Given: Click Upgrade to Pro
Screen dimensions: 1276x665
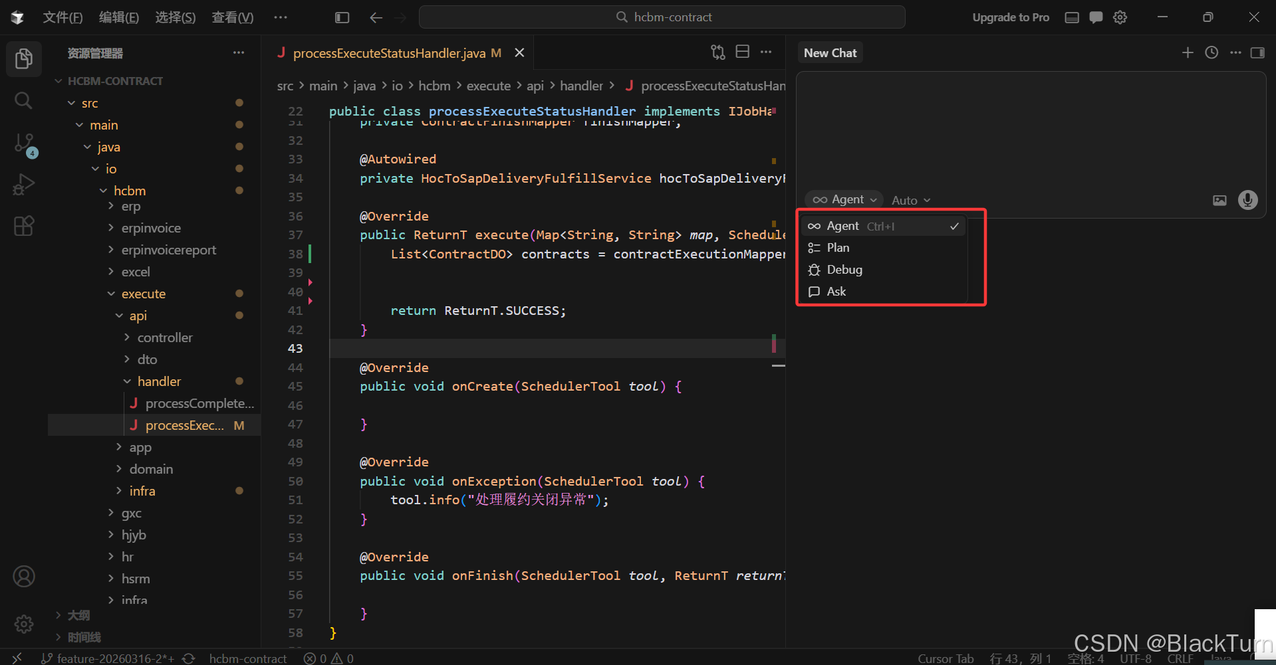Looking at the screenshot, I should point(1011,17).
